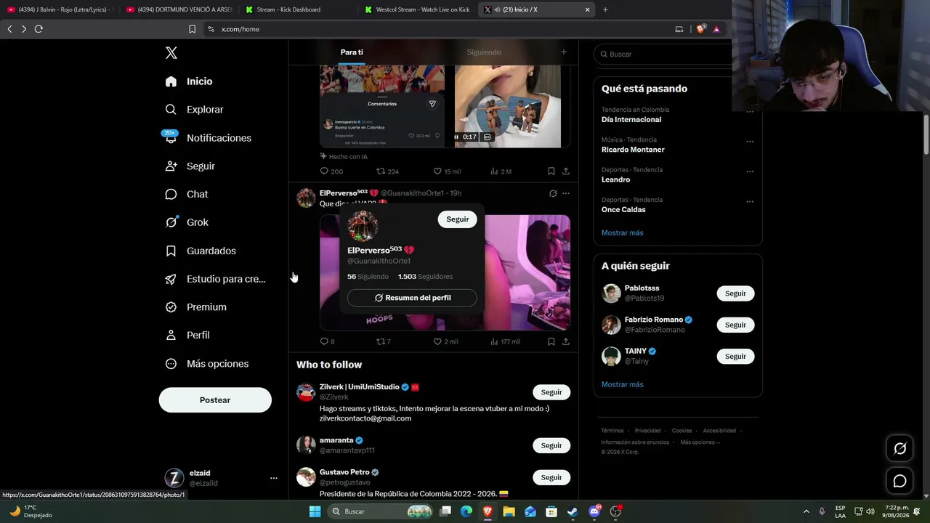Open the Chat section in the sidebar
This screenshot has height=523, width=930.
tap(187, 195)
